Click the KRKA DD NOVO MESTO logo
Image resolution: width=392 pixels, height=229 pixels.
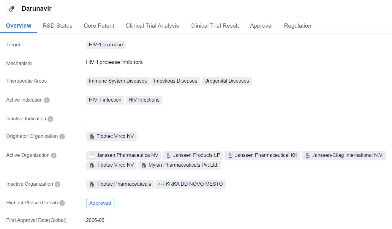[161, 184]
